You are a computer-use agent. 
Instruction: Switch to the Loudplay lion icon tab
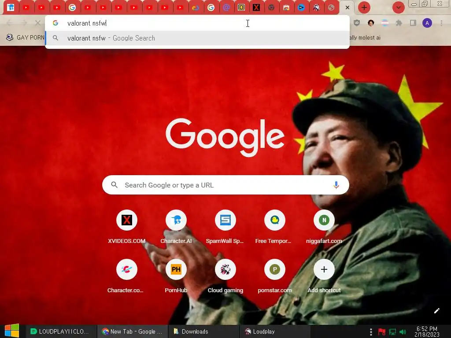(x=316, y=7)
